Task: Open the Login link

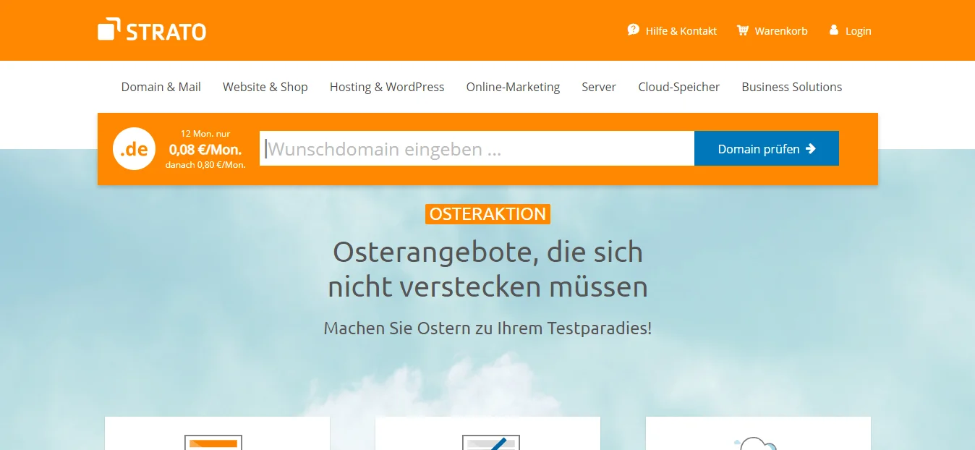Action: coord(859,30)
